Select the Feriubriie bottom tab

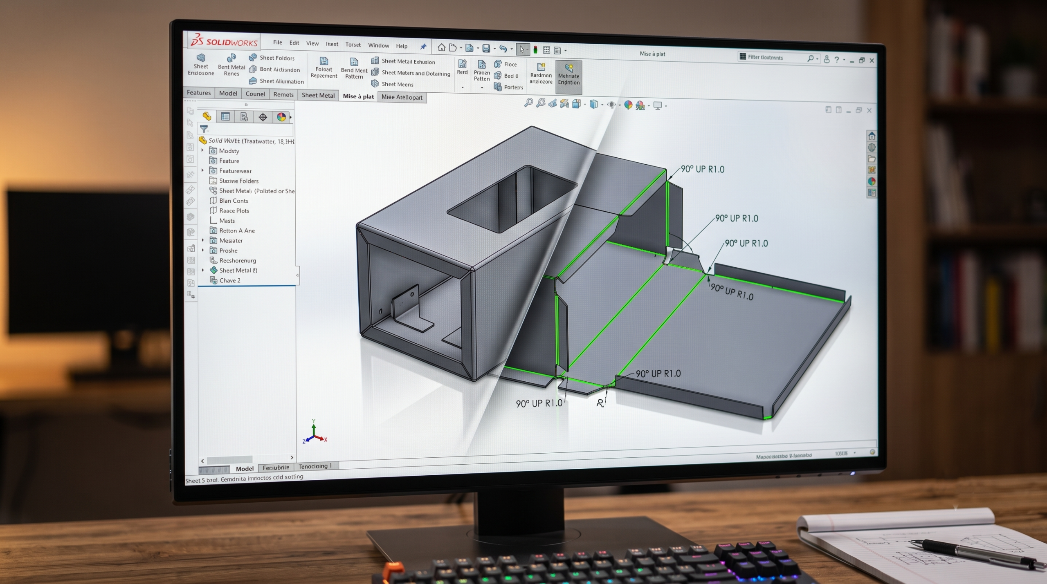pos(276,468)
